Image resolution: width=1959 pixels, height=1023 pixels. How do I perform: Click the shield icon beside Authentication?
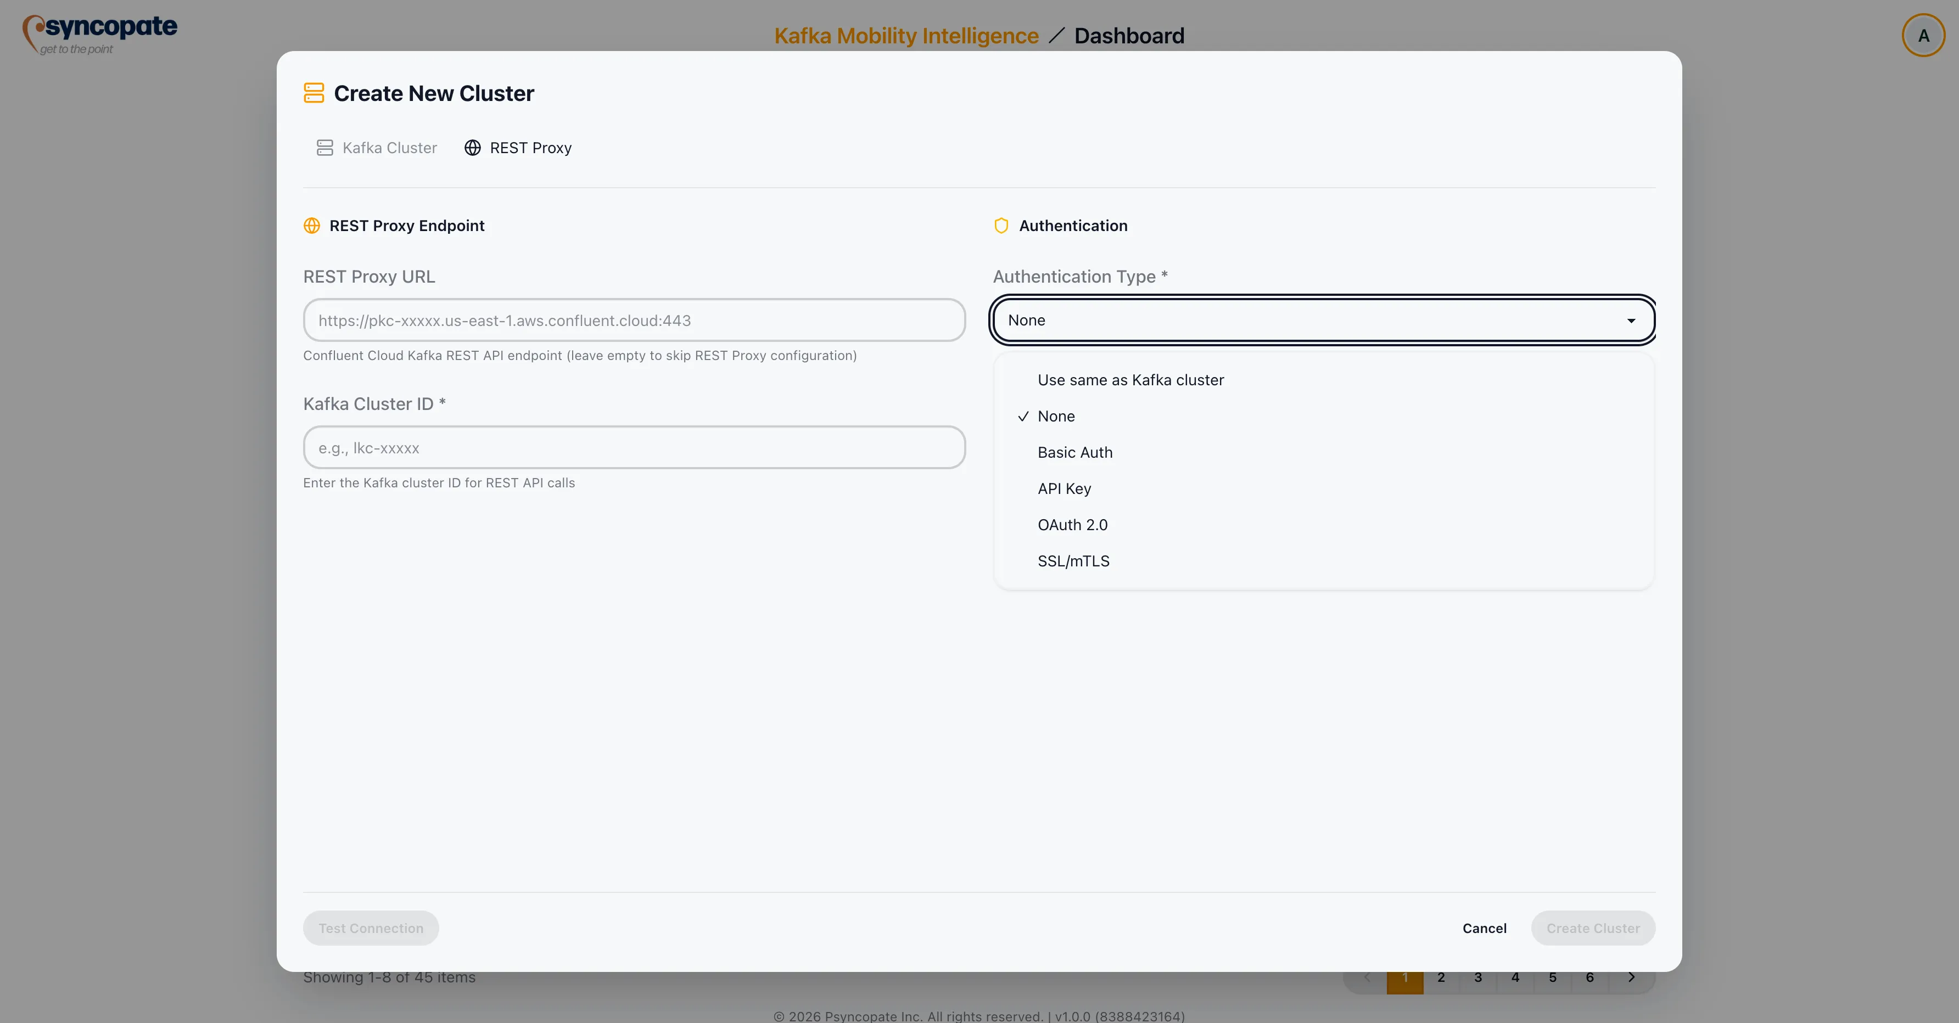[x=1001, y=226]
